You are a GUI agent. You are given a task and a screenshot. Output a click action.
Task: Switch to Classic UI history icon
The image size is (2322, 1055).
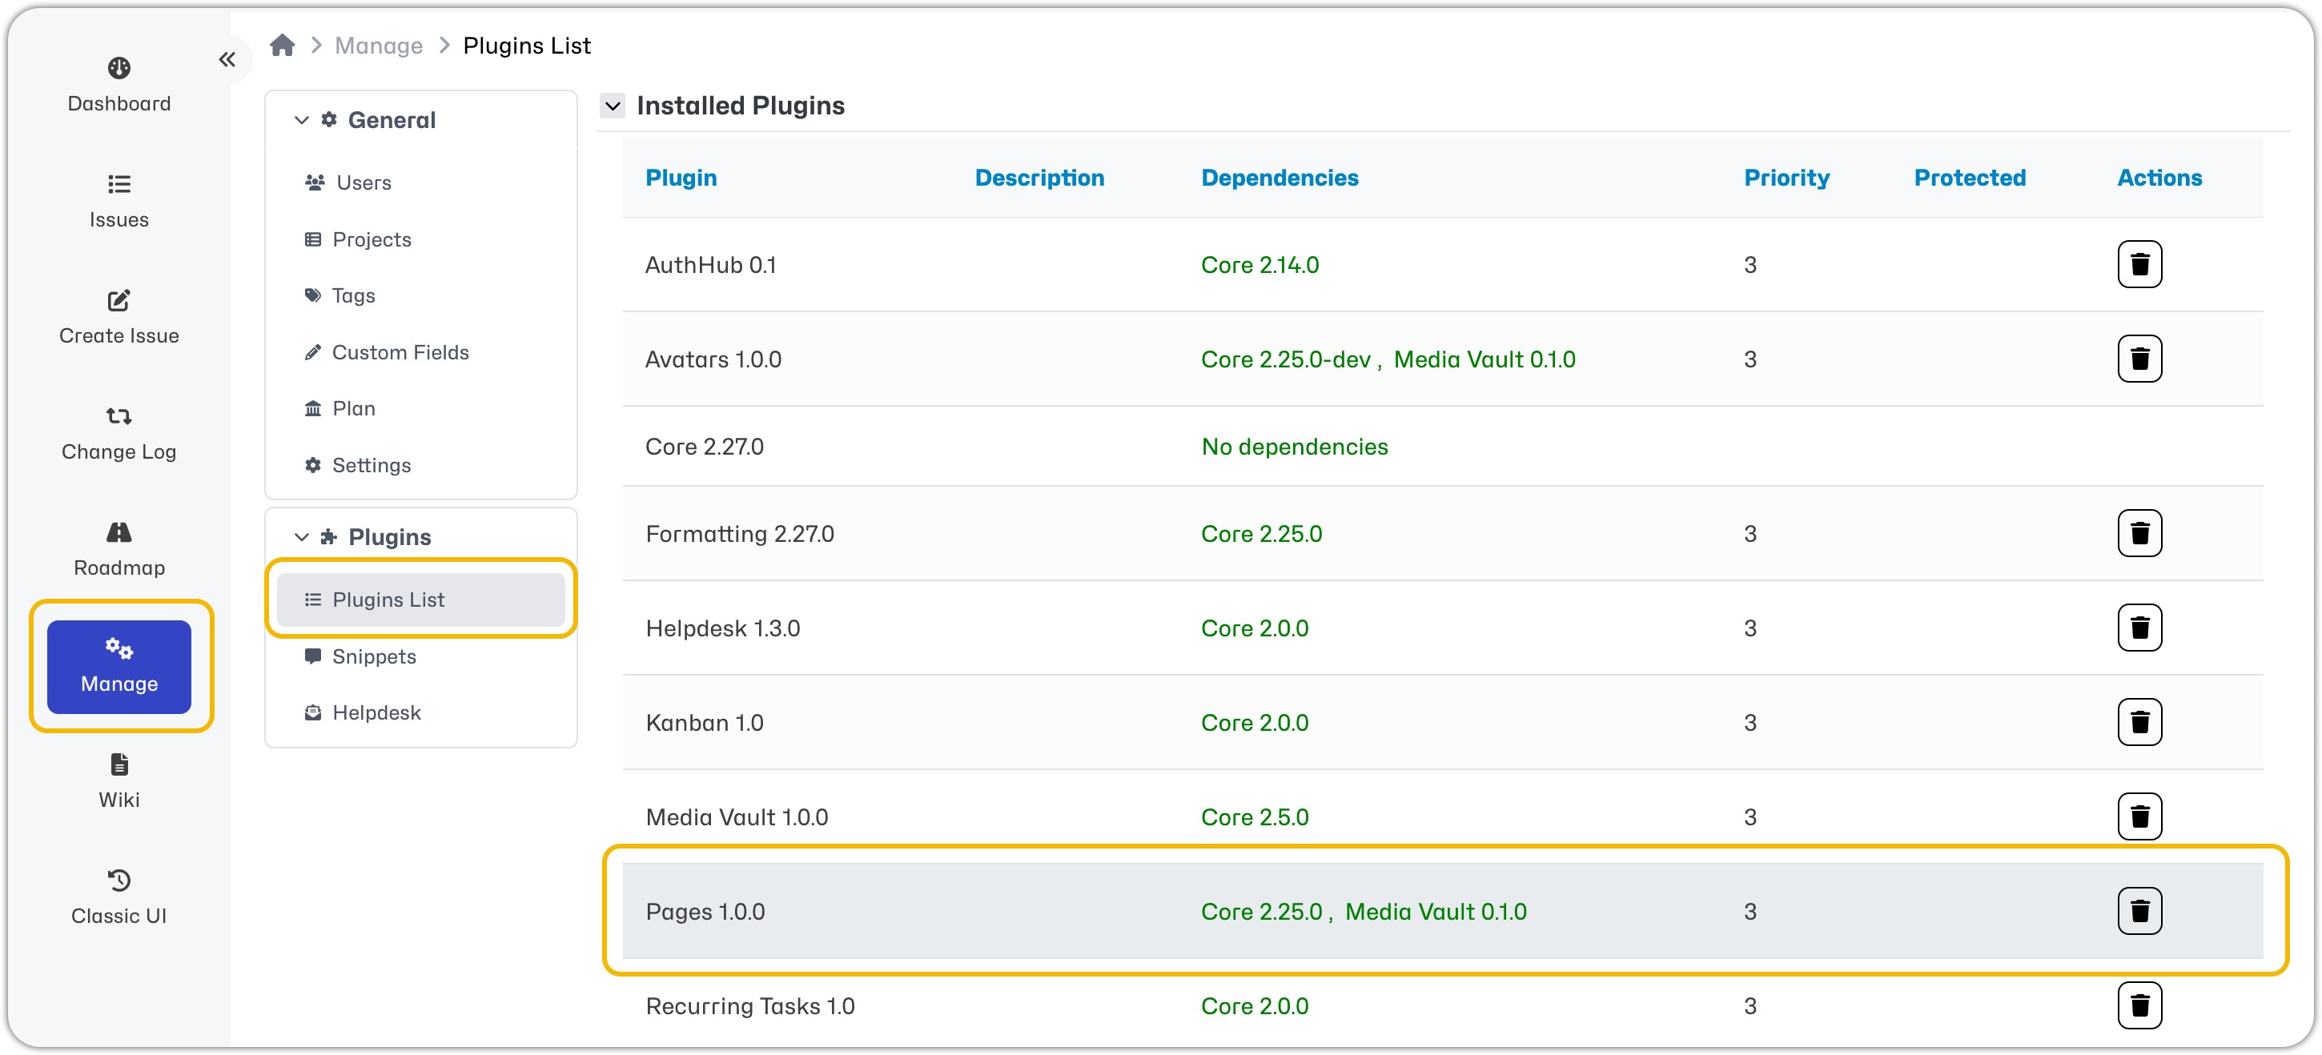point(119,880)
